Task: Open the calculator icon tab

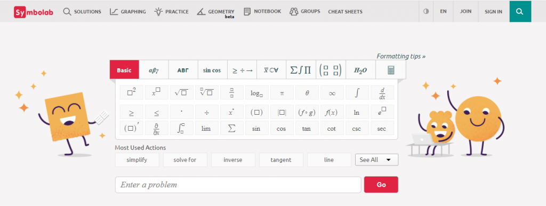Action: tap(391, 70)
